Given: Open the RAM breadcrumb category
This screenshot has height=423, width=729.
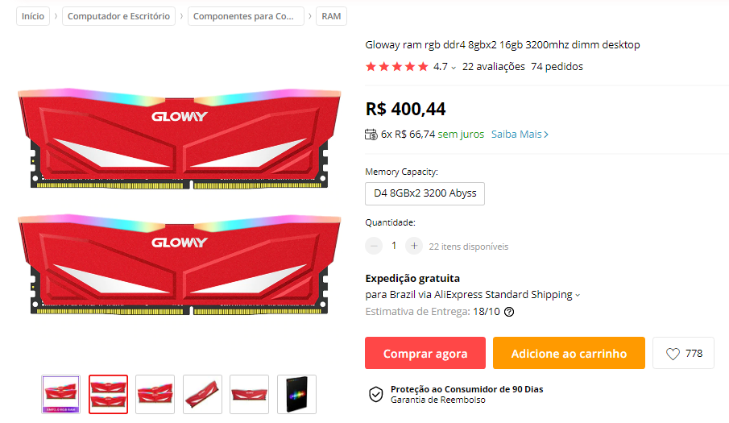Looking at the screenshot, I should click(x=332, y=16).
